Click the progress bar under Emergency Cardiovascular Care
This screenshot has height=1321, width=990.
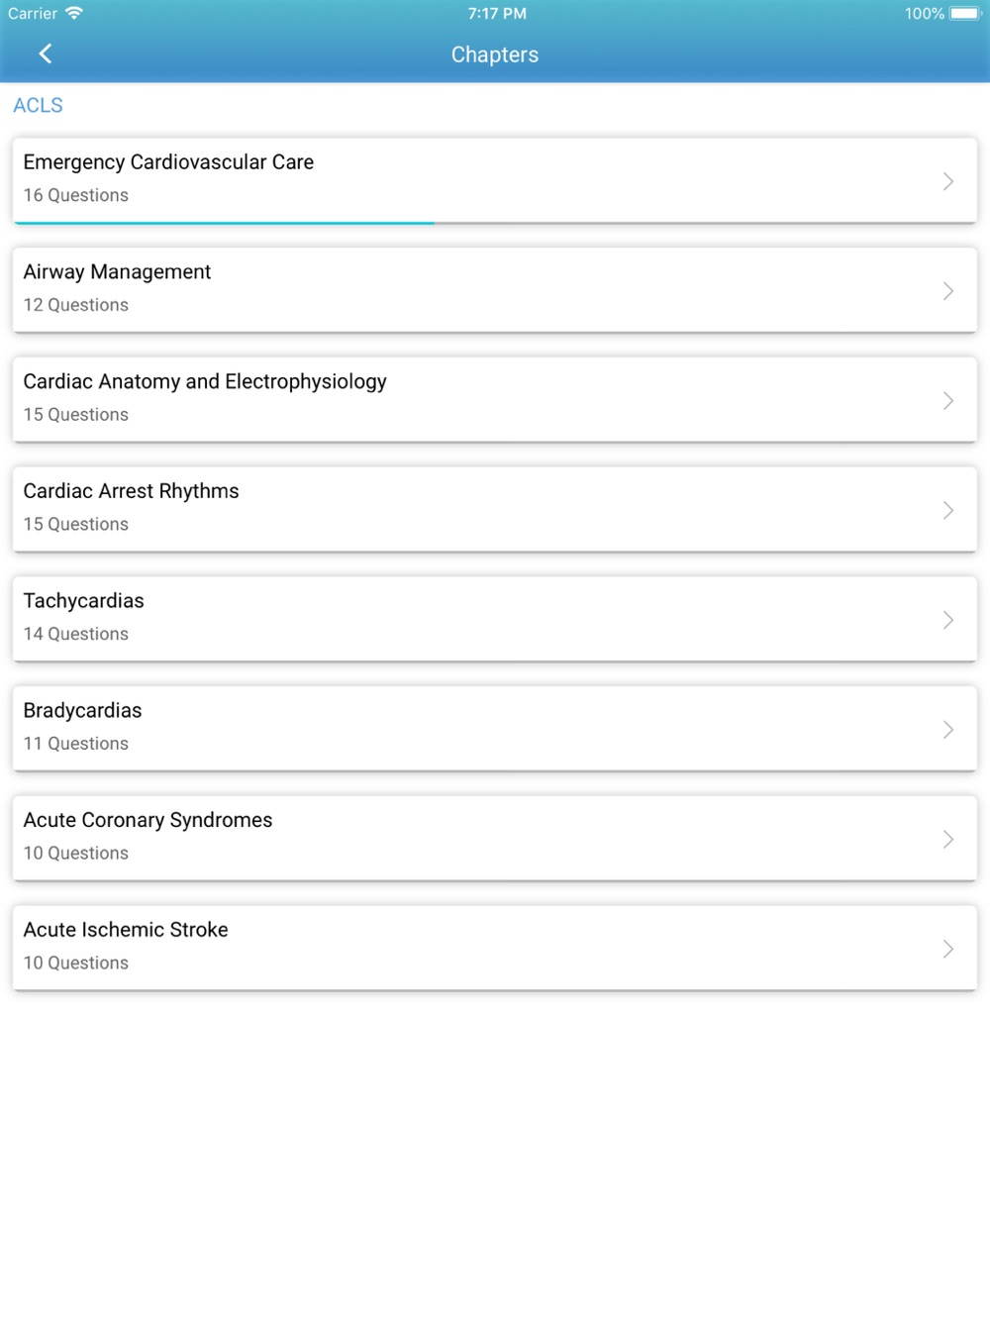[225, 223]
